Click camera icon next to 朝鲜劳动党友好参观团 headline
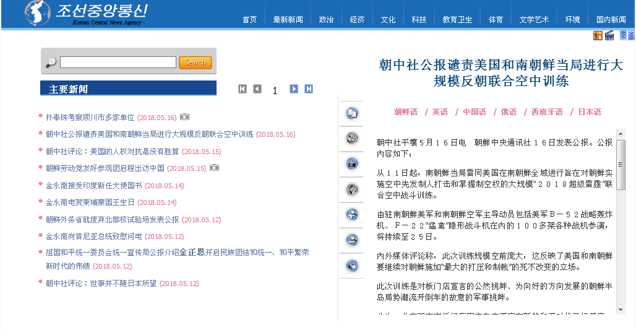This screenshot has height=330, width=636. click(x=214, y=168)
